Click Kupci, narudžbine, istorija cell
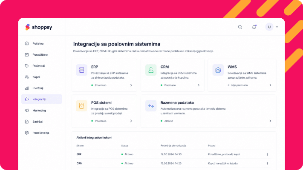 223,164
